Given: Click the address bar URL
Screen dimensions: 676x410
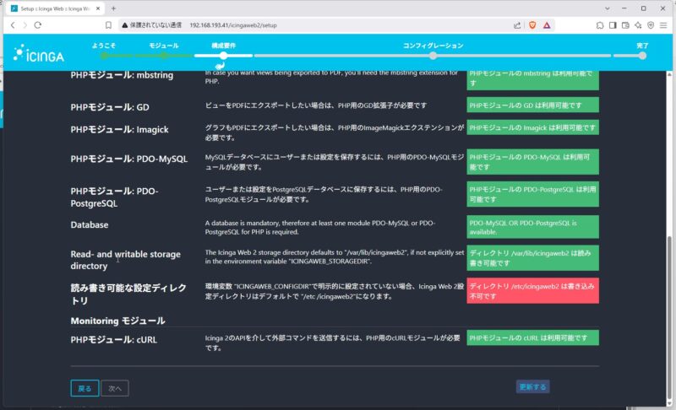Looking at the screenshot, I should (x=233, y=25).
